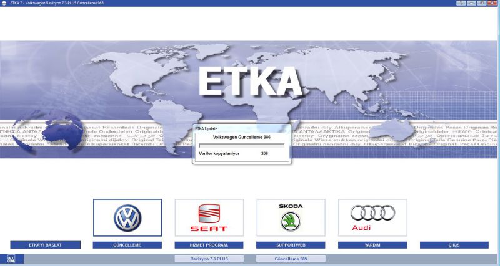Click the ETKA Update progress bar
500x266 pixels.
pyautogui.click(x=242, y=146)
